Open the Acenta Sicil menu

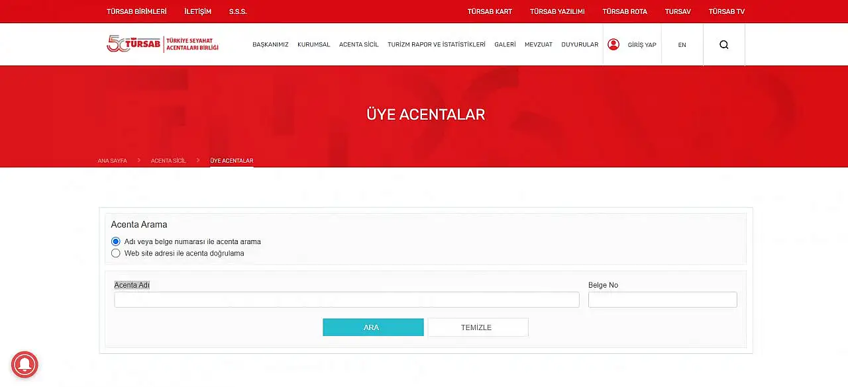point(358,45)
